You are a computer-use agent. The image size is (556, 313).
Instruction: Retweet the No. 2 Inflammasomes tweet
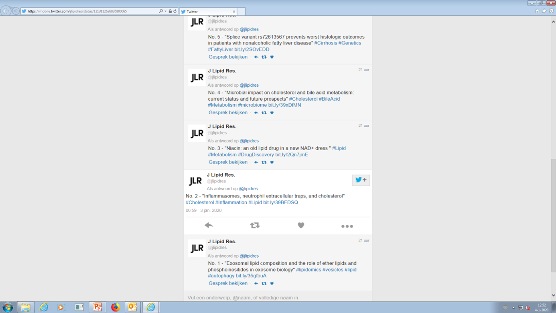click(255, 226)
